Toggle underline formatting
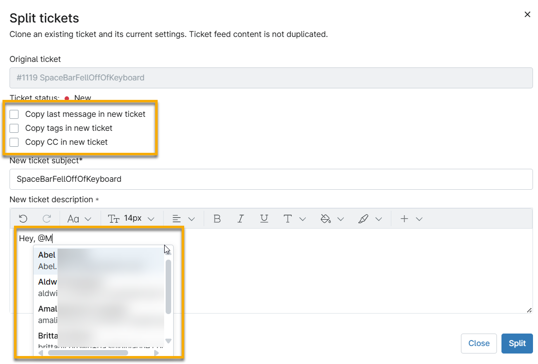The height and width of the screenshot is (364, 538). pos(264,219)
